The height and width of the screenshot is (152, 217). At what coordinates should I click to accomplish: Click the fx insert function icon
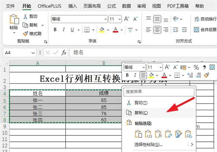pyautogui.click(x=64, y=53)
